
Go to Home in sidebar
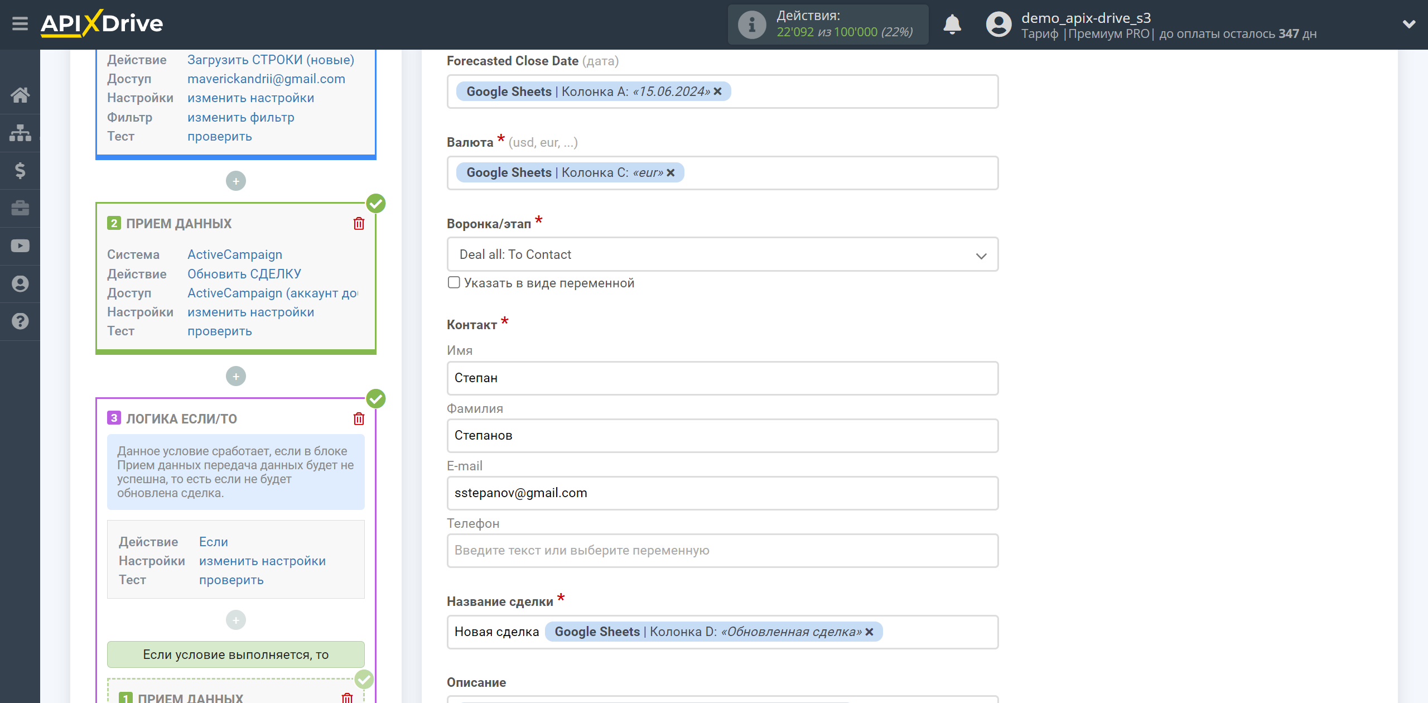[20, 95]
